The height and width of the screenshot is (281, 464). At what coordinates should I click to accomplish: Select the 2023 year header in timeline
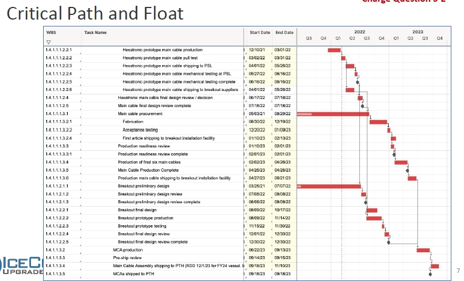tap(417, 32)
